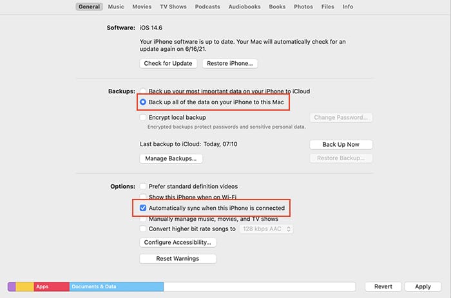The image size is (451, 298).
Task: Click the Apply button
Action: pos(423,286)
